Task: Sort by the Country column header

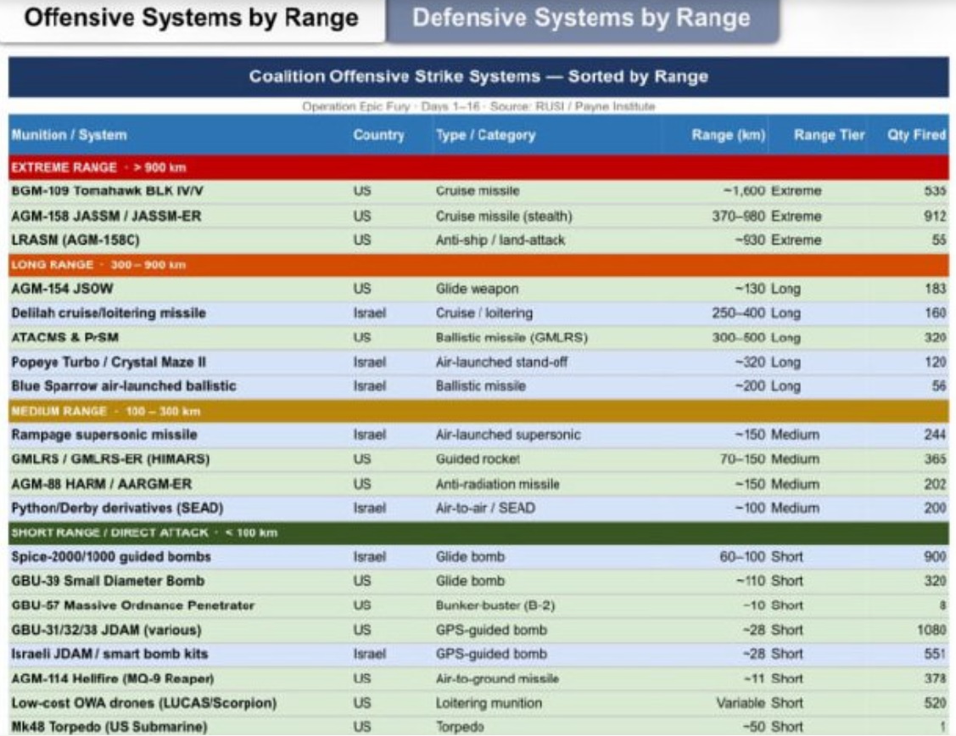Action: click(x=378, y=135)
